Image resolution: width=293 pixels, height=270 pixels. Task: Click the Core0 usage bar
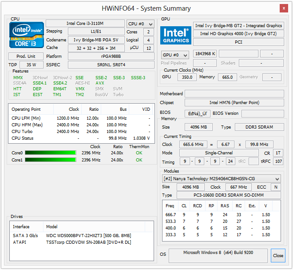pos(51,153)
